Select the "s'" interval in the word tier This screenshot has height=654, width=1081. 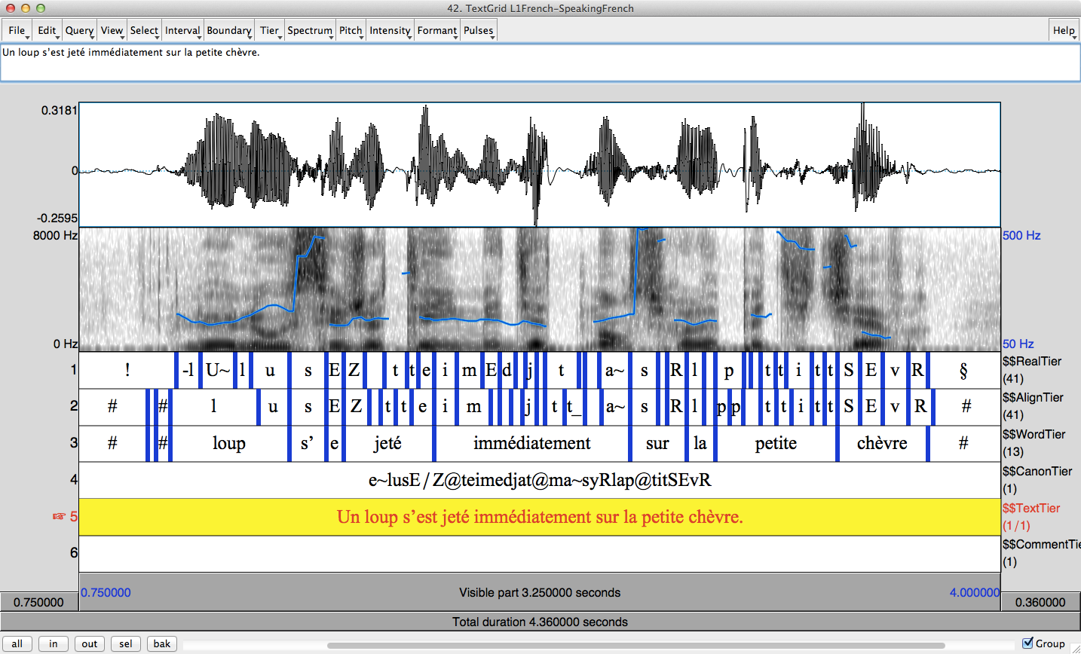coord(308,443)
